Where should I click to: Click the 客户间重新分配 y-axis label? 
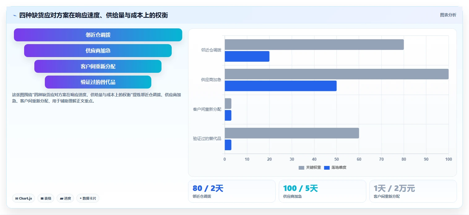pyautogui.click(x=207, y=109)
